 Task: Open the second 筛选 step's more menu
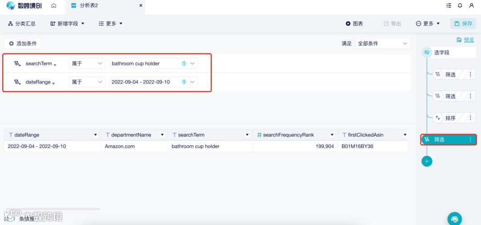pos(471,96)
